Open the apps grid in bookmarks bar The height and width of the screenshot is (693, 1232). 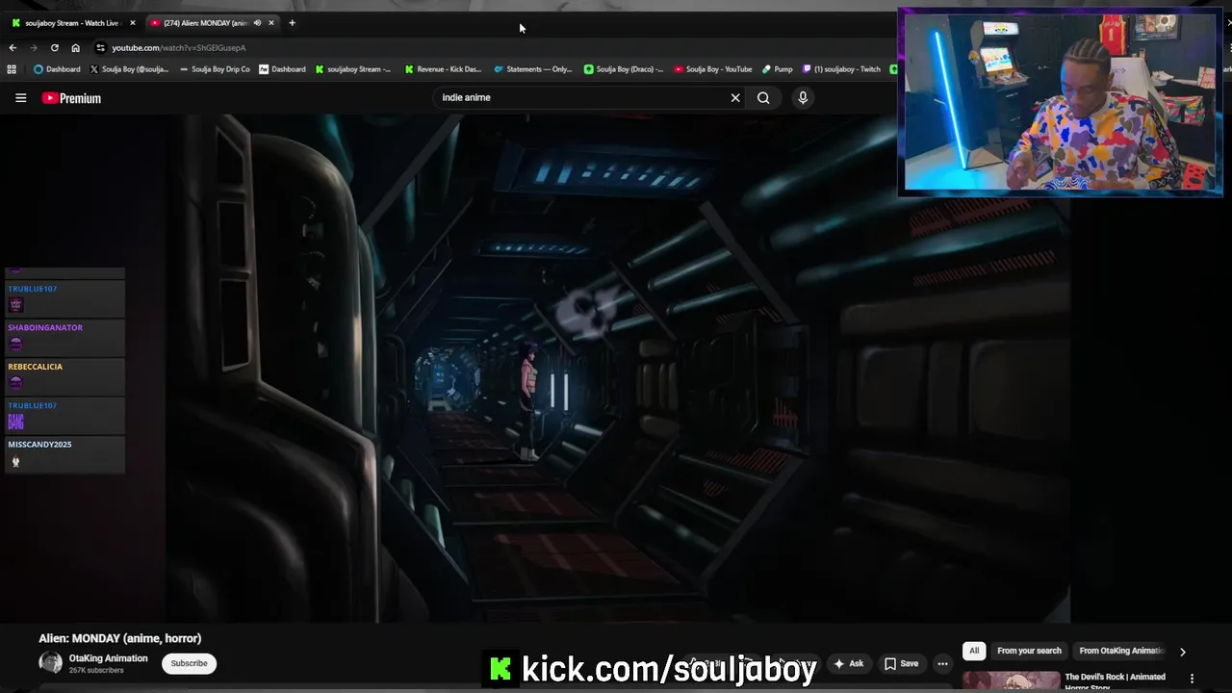pyautogui.click(x=12, y=69)
